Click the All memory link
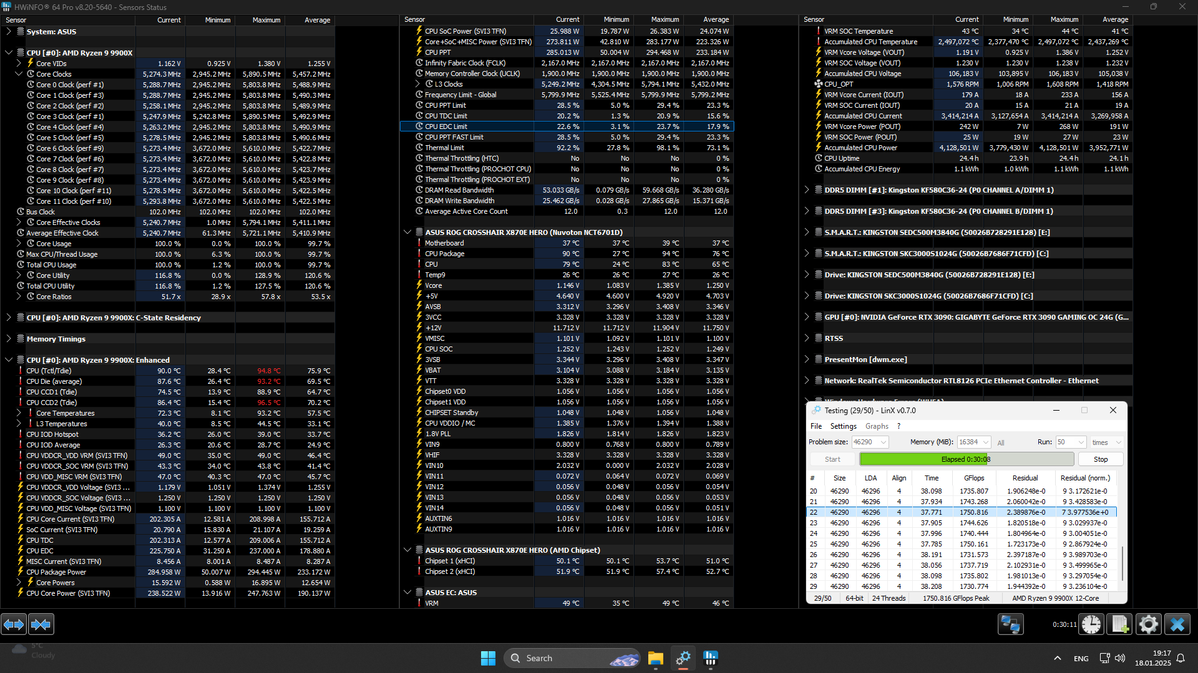Viewport: 1198px width, 673px height. [x=1001, y=443]
